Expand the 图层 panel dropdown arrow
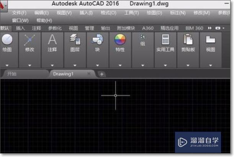 (75, 65)
